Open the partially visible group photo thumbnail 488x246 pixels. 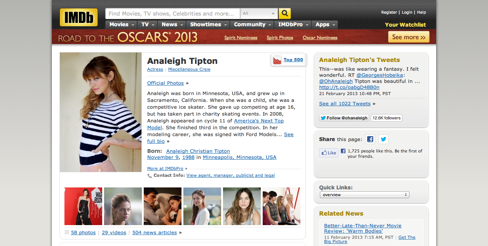(281, 206)
